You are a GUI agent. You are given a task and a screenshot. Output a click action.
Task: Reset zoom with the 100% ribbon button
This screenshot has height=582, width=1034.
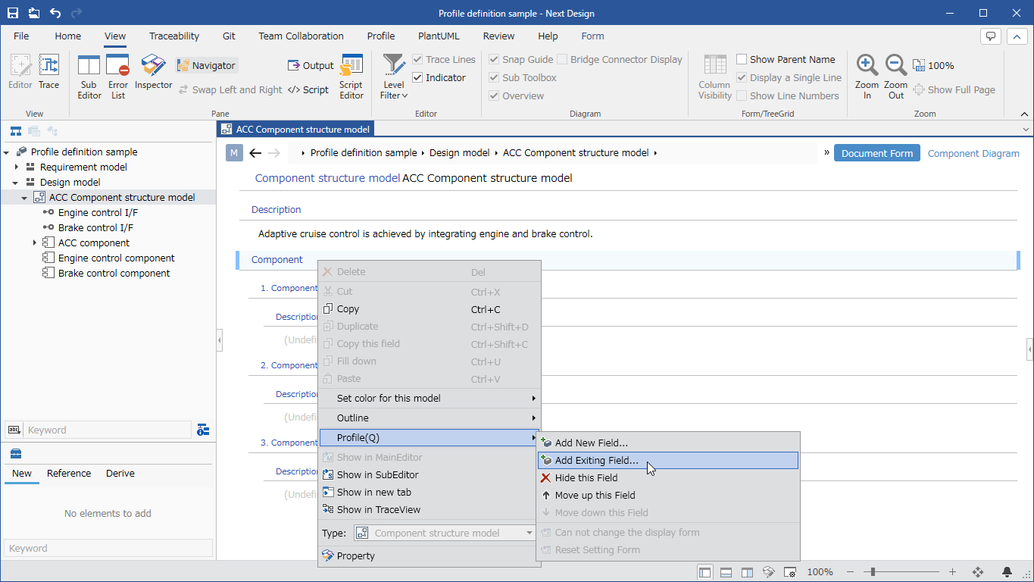coord(933,65)
